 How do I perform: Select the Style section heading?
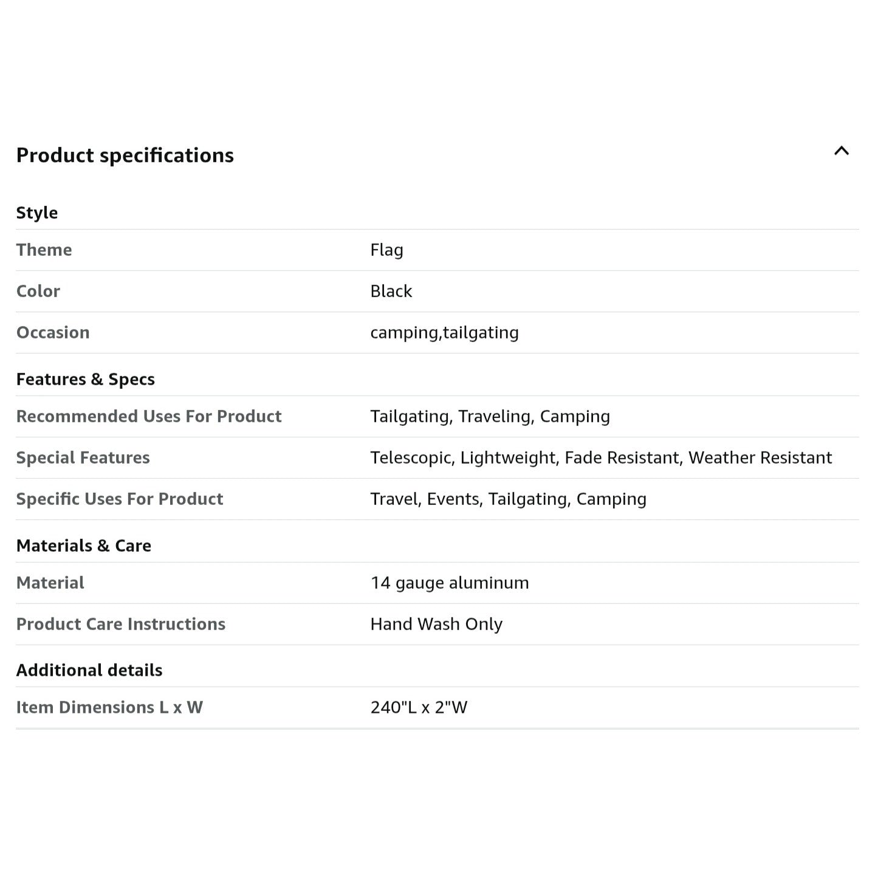[37, 213]
